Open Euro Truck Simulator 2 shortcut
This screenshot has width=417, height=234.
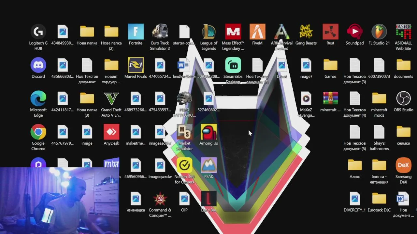pos(160,37)
